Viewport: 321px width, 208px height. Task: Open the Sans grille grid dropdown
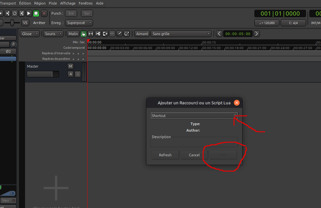coord(181,34)
